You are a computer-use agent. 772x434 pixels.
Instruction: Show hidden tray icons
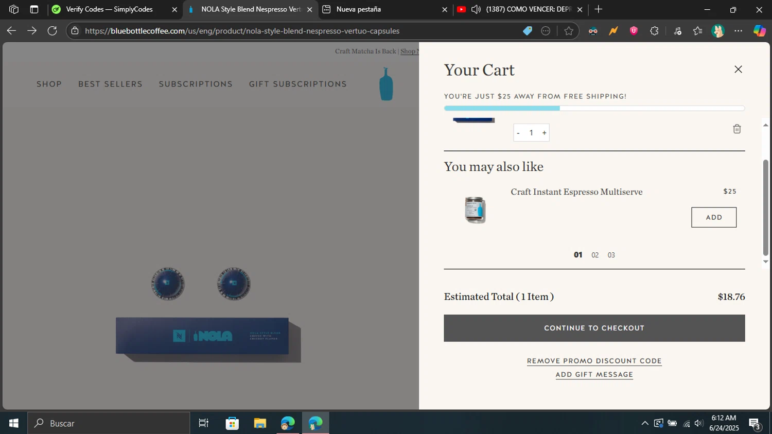pos(644,423)
